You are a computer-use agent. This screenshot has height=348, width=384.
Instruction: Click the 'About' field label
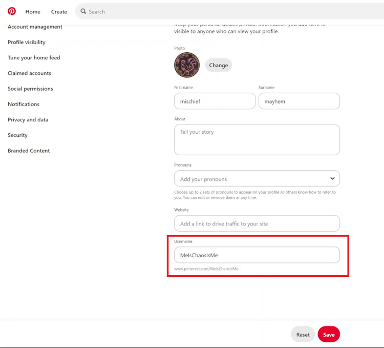click(180, 119)
